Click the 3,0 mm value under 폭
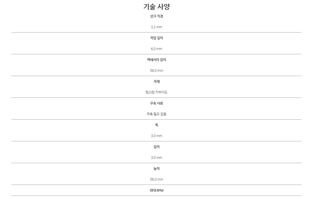Viewport: 313px width, 199px height. (156, 136)
